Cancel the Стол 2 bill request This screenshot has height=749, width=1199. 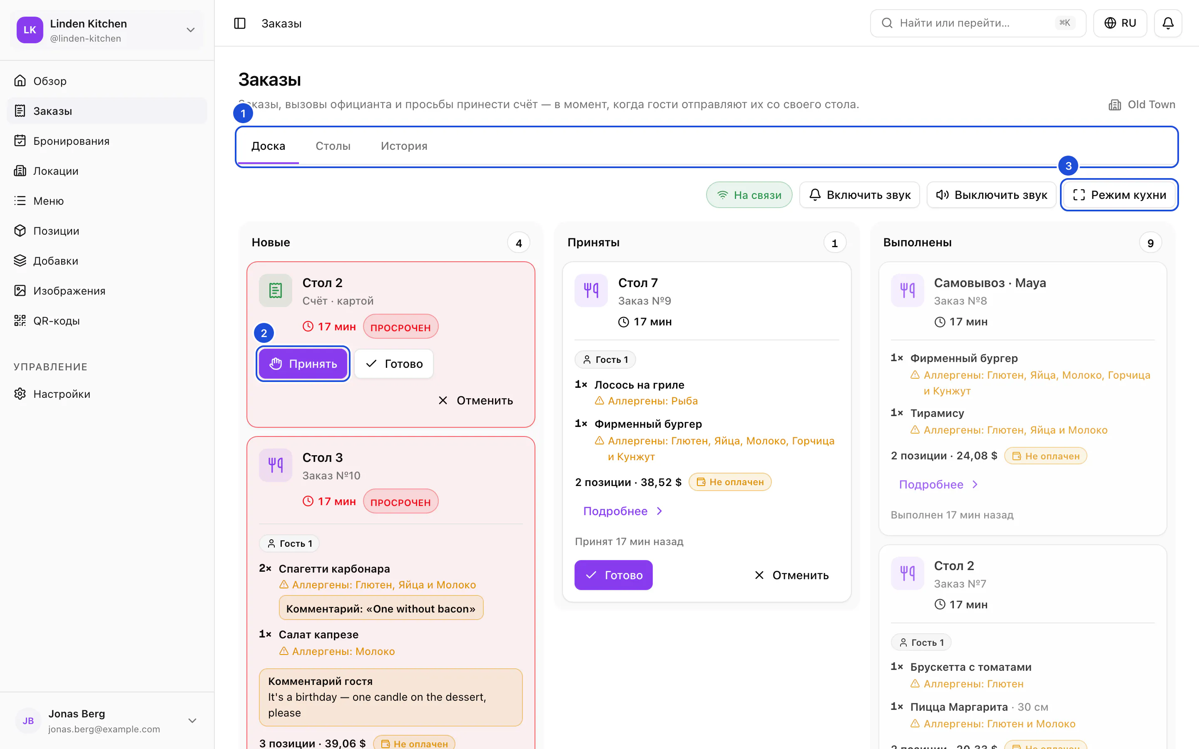pos(475,400)
